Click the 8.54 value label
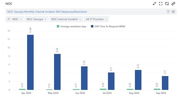 (57, 50)
